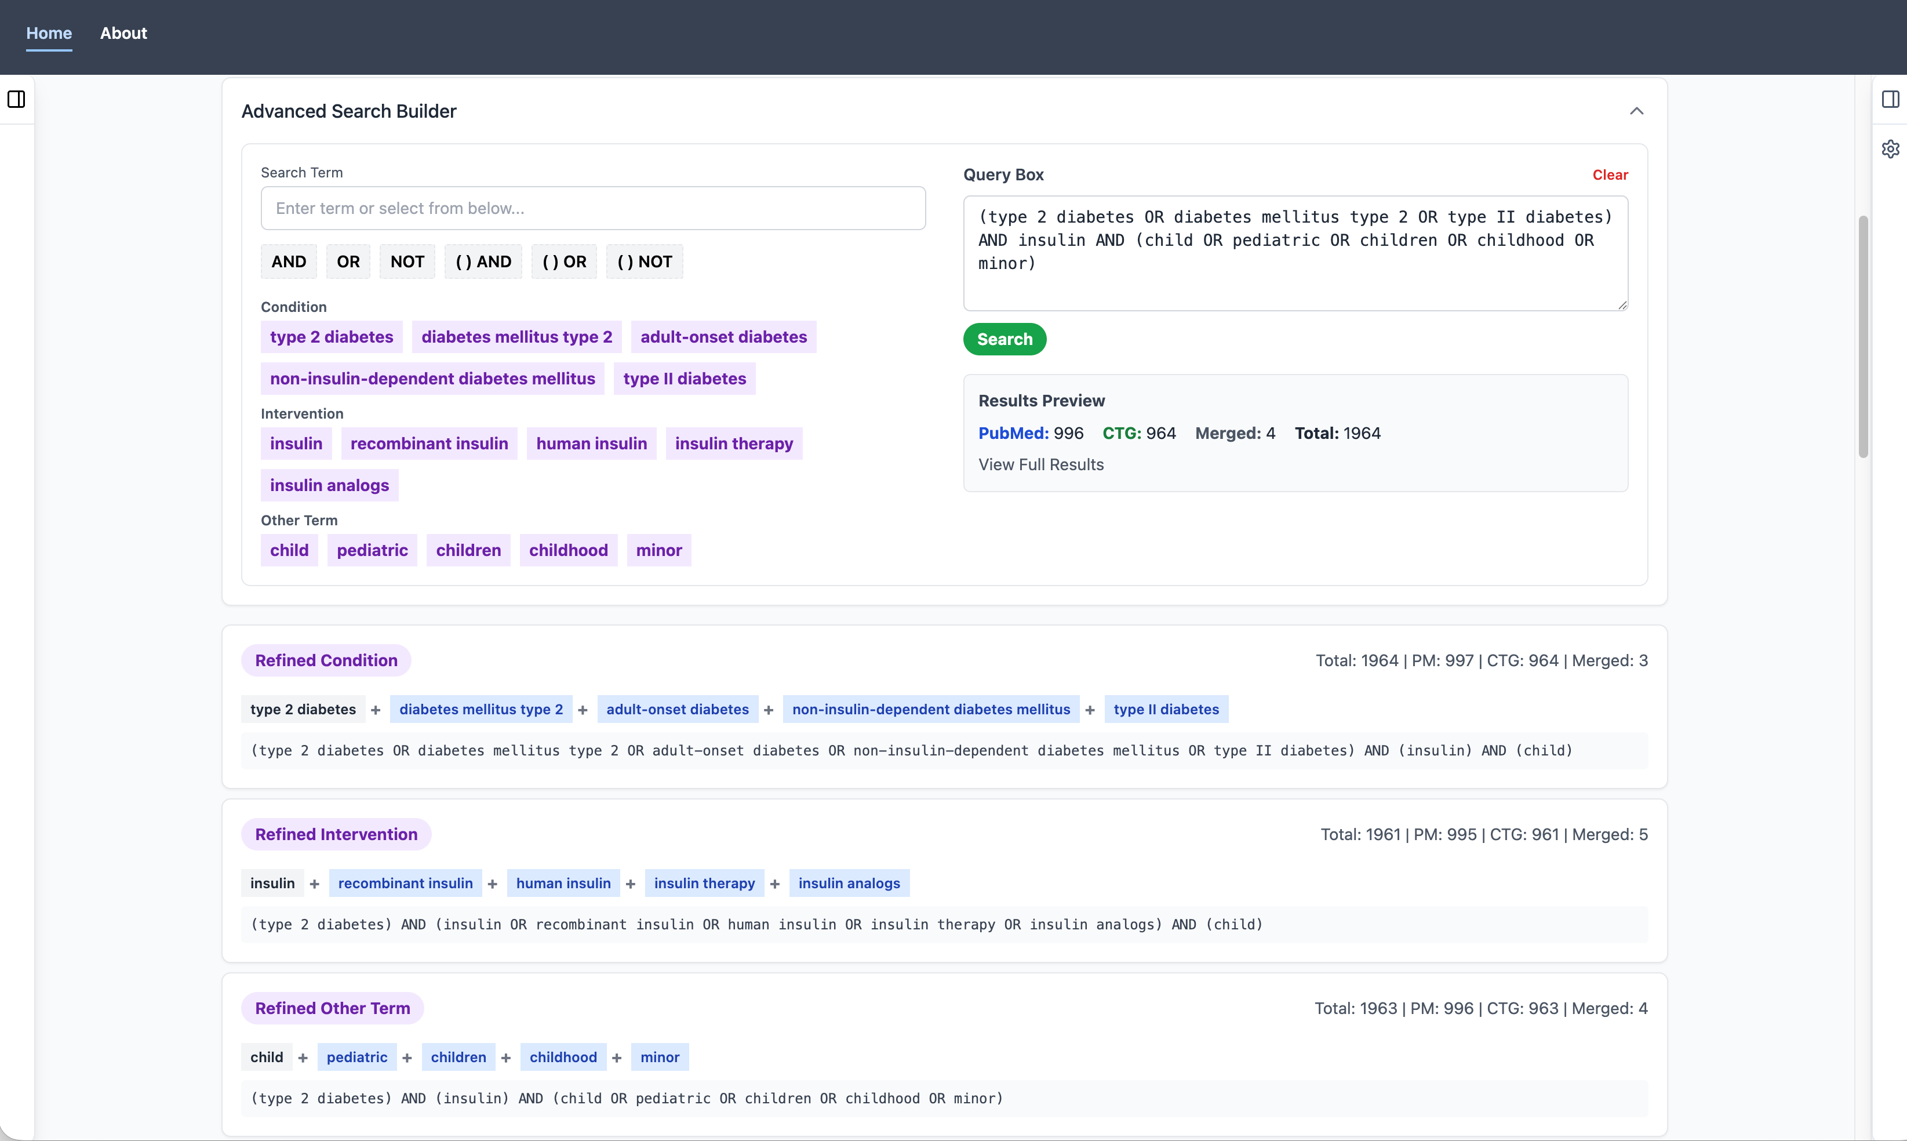The height and width of the screenshot is (1141, 1907).
Task: Click plus icon after 'non-insulin-dependent diabetes mellitus' chip
Action: [x=1090, y=710]
